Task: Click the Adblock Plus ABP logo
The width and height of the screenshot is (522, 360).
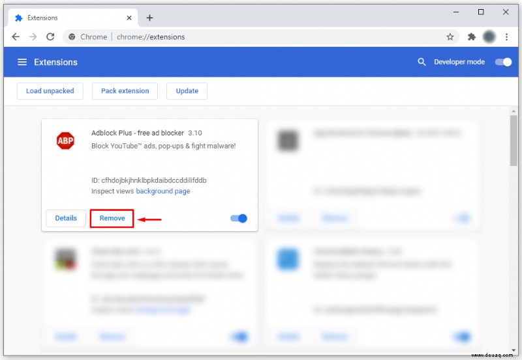Action: pyautogui.click(x=65, y=141)
